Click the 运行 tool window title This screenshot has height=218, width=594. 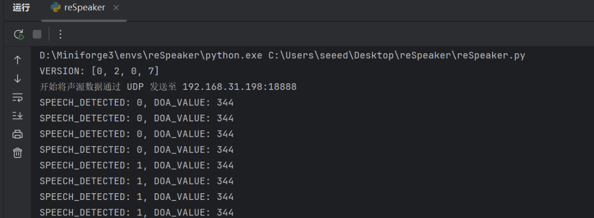[21, 8]
